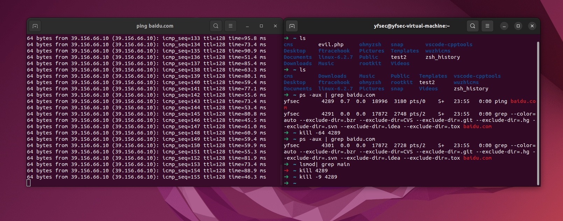Click 'wuzhicms' in second ls output
The height and width of the screenshot is (221, 563).
pos(466,82)
